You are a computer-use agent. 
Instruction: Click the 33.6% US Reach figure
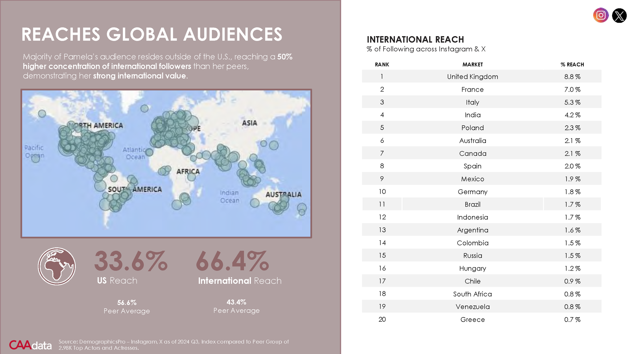(131, 261)
